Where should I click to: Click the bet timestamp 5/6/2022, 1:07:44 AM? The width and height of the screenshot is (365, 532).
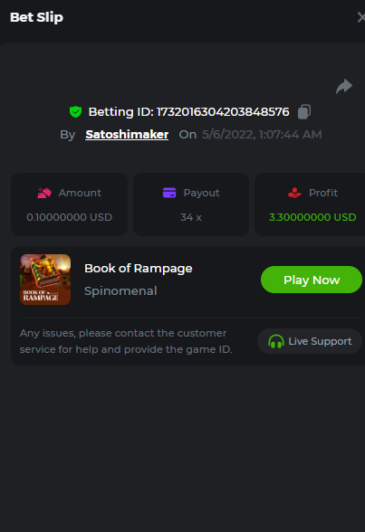pos(262,135)
